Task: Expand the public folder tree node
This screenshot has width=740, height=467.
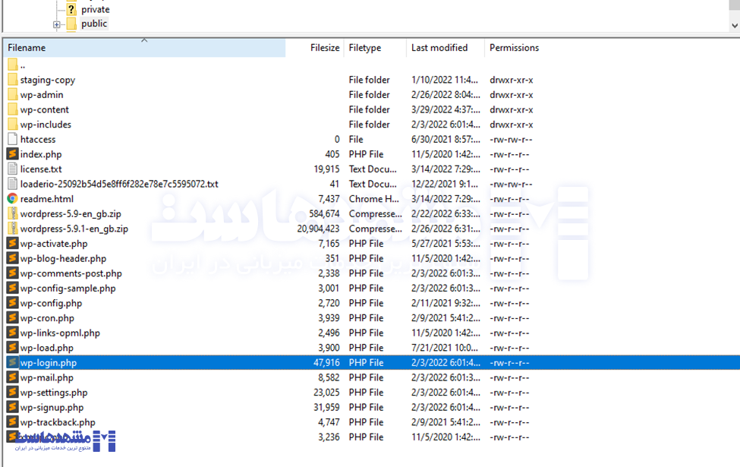Action: [x=57, y=24]
